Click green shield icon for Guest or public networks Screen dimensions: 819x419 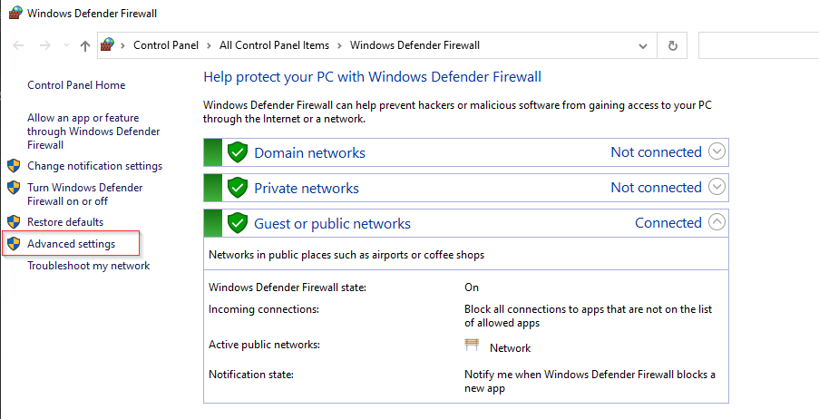coord(238,223)
